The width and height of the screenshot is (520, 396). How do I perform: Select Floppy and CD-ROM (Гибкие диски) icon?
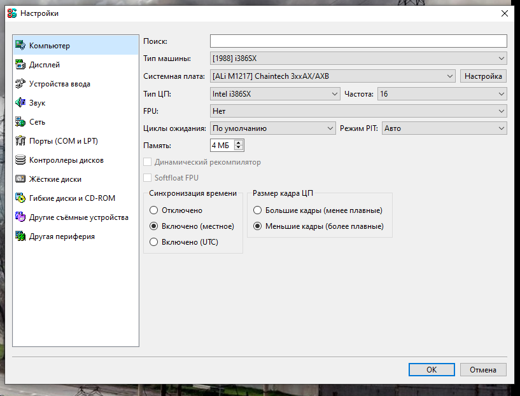(20, 198)
